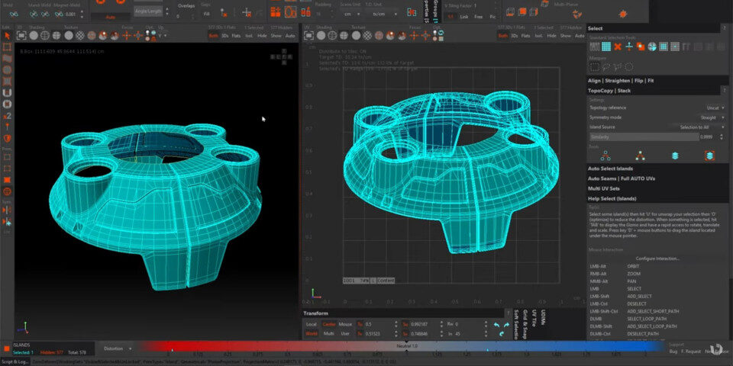Click the second TopoCopy tree tool with filled nodes
The width and height of the screenshot is (733, 366).
pyautogui.click(x=640, y=156)
